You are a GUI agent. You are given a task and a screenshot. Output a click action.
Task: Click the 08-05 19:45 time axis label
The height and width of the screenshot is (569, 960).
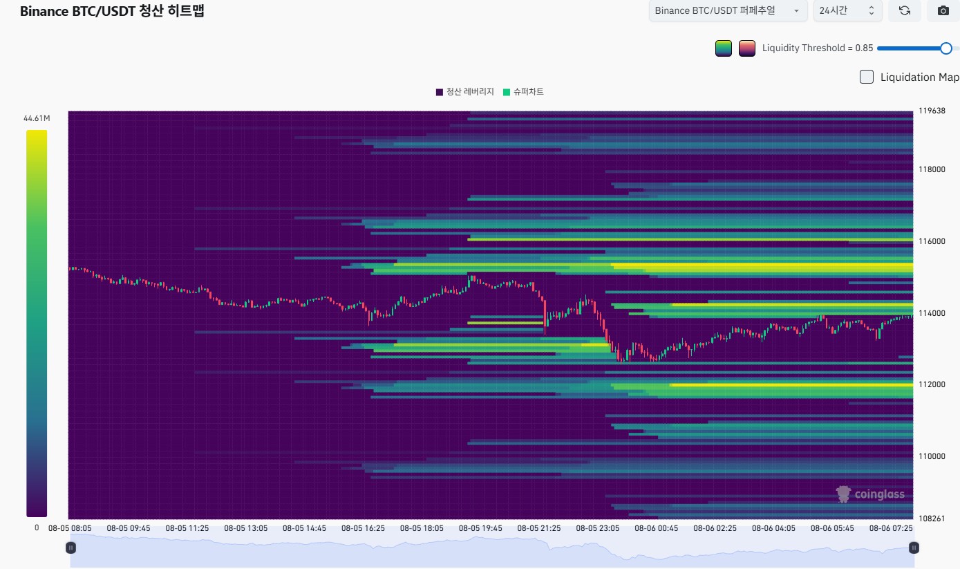point(480,528)
